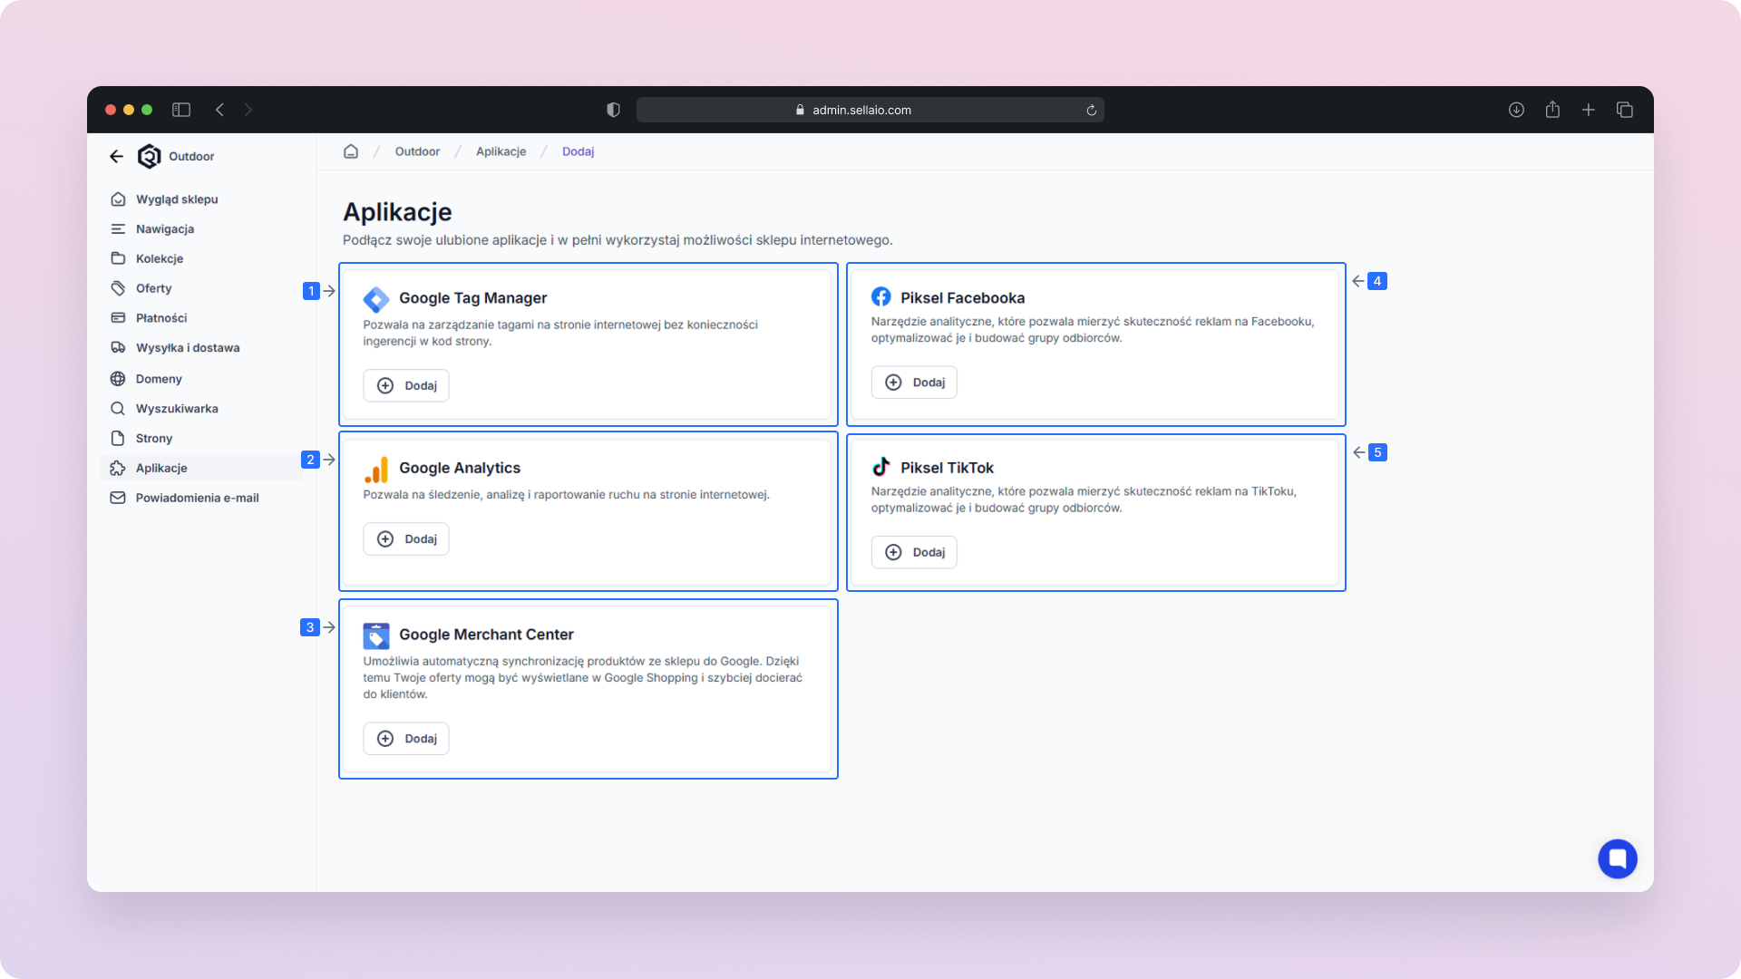Open Wysyłka i dostawa section

point(188,348)
